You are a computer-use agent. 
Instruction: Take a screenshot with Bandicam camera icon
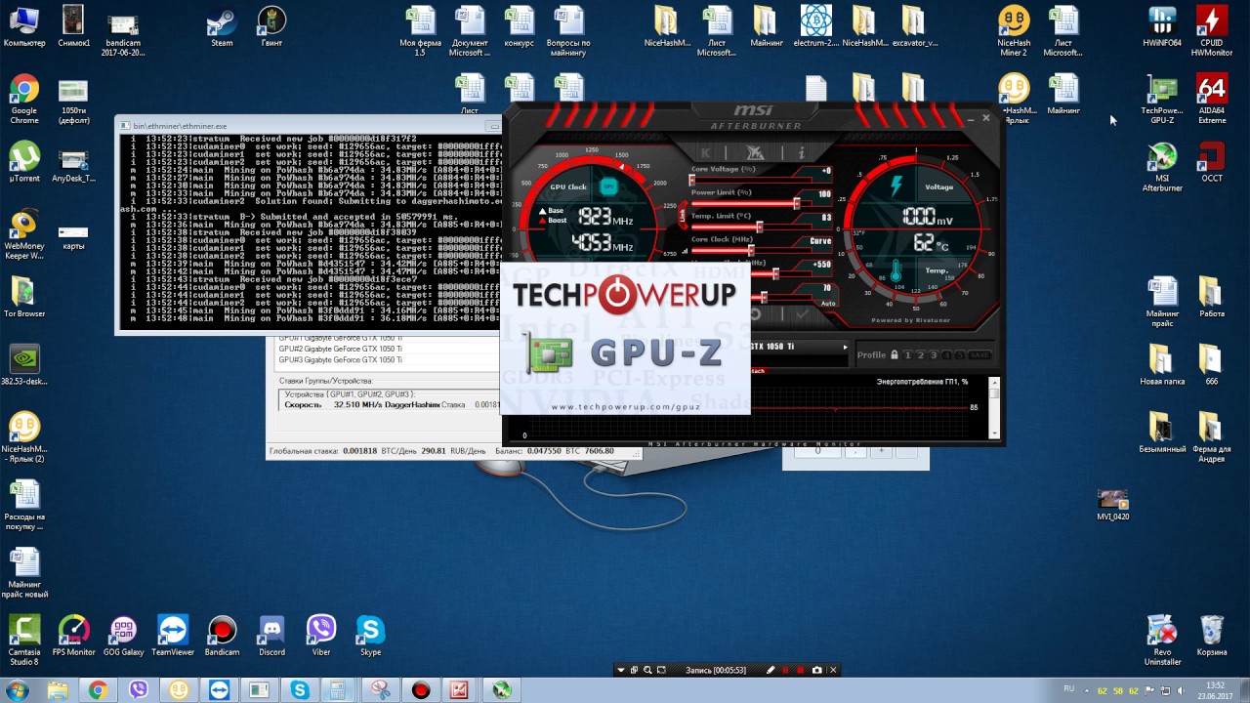[816, 670]
